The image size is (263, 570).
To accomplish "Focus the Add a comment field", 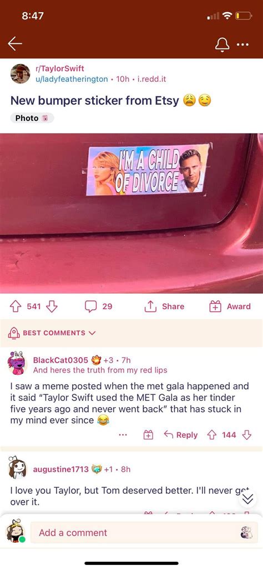I will [x=144, y=533].
